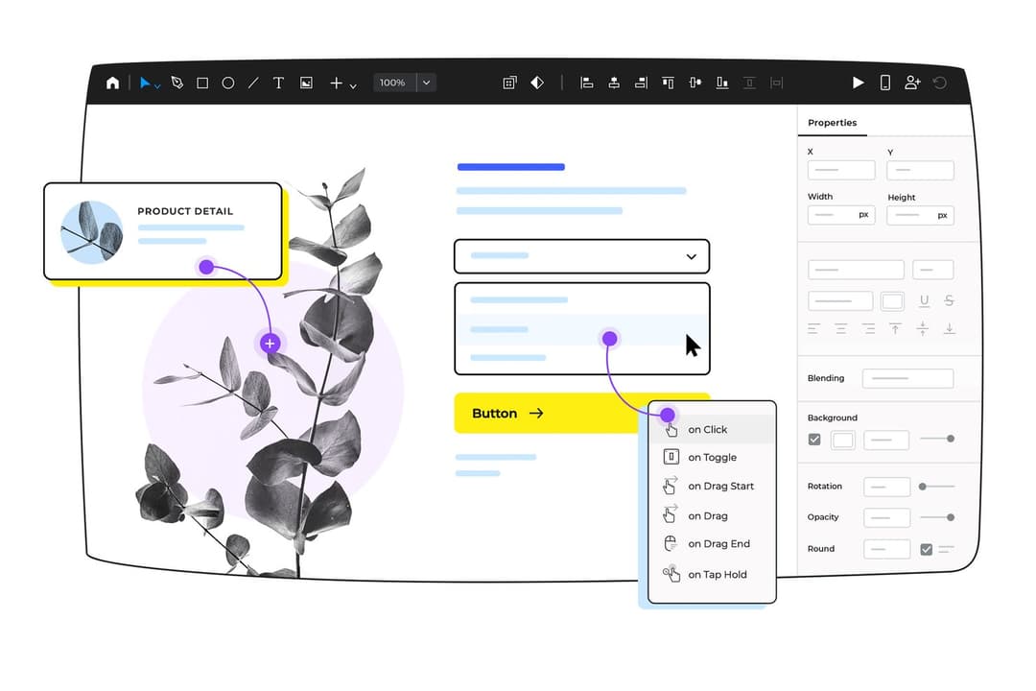The height and width of the screenshot is (691, 1036).
Task: Click the Product Detail leaf thumbnail
Action: click(x=91, y=232)
